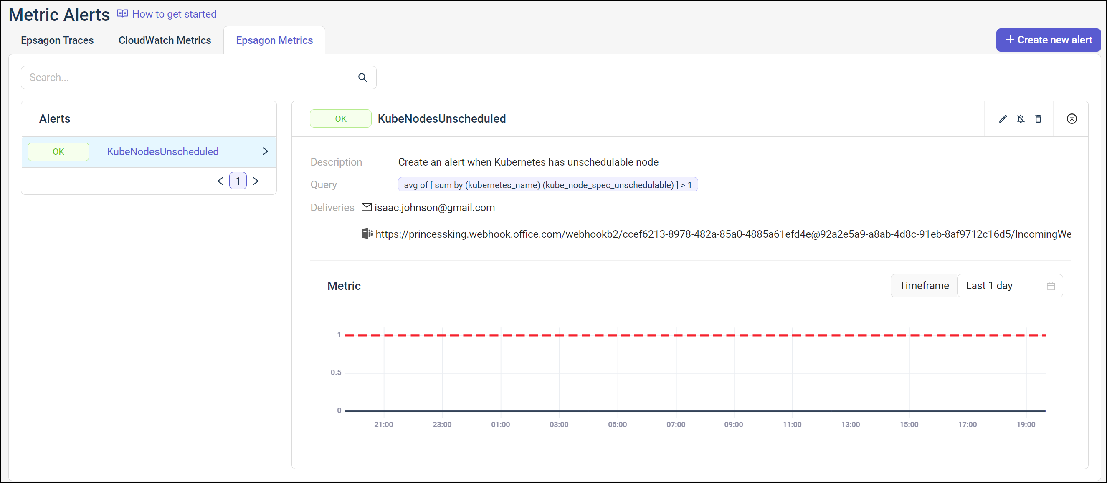
Task: Open the Last 1 day timeframe dropdown
Action: click(1010, 286)
